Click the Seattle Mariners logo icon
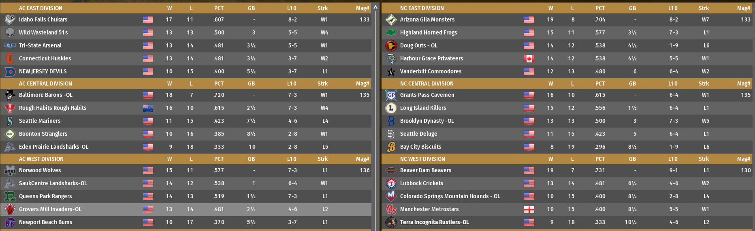Viewport: 755px width, 231px height. 10,121
